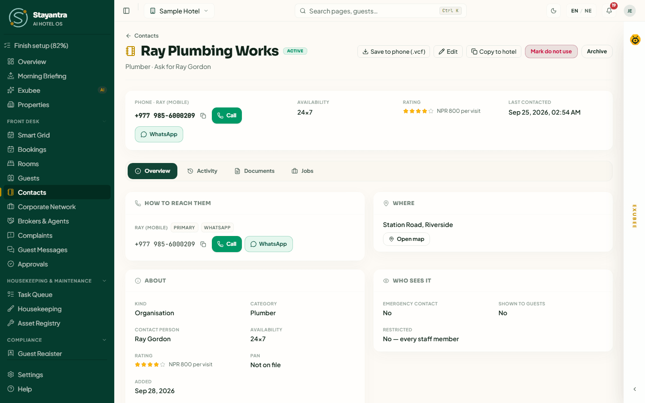Viewport: 645px width, 403px height.
Task: Open Guest Messages
Action: pos(57,250)
